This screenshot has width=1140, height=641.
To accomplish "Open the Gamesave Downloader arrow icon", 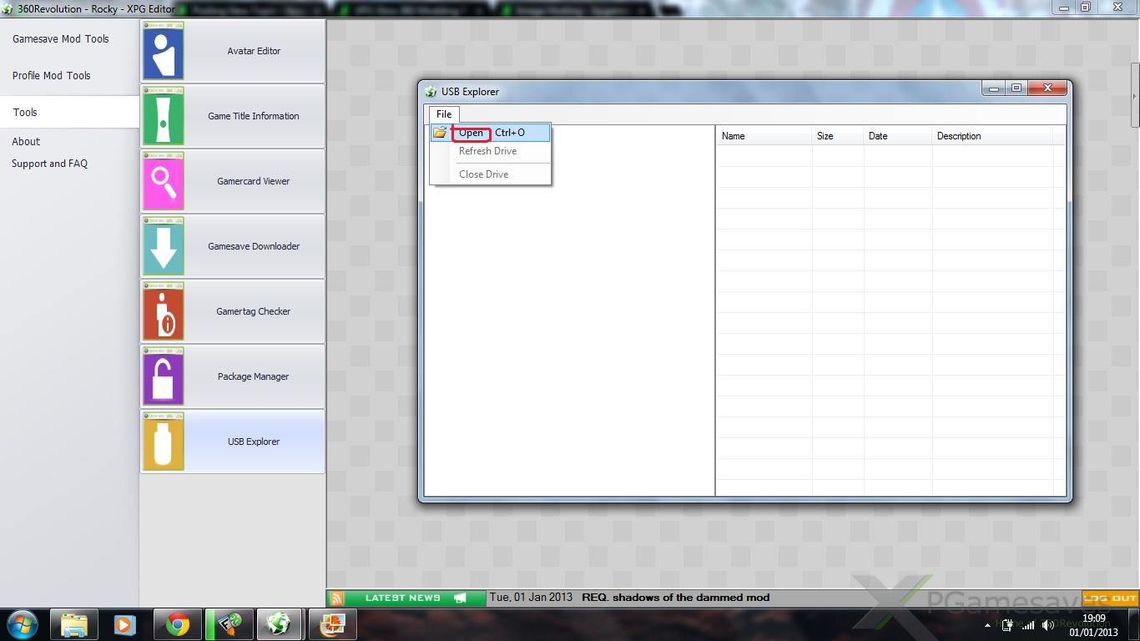I will click(x=164, y=246).
